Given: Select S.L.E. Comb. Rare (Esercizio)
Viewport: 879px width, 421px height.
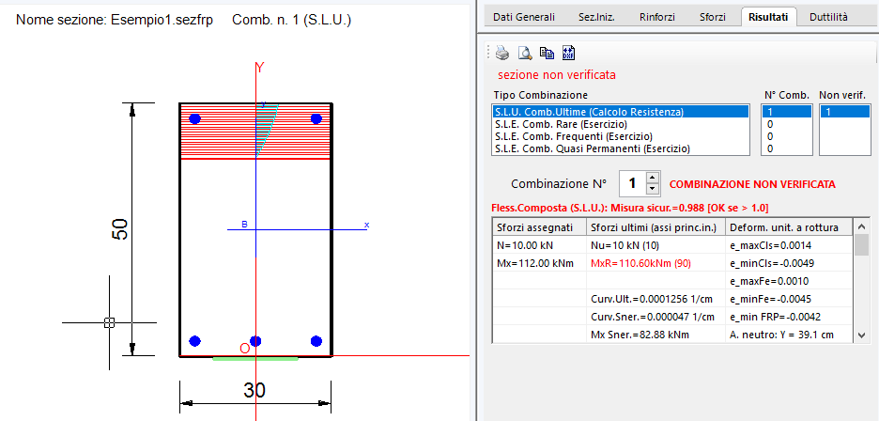Looking at the screenshot, I should click(621, 124).
